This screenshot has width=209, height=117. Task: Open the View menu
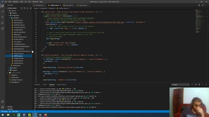pyautogui.click(x=22, y=2)
